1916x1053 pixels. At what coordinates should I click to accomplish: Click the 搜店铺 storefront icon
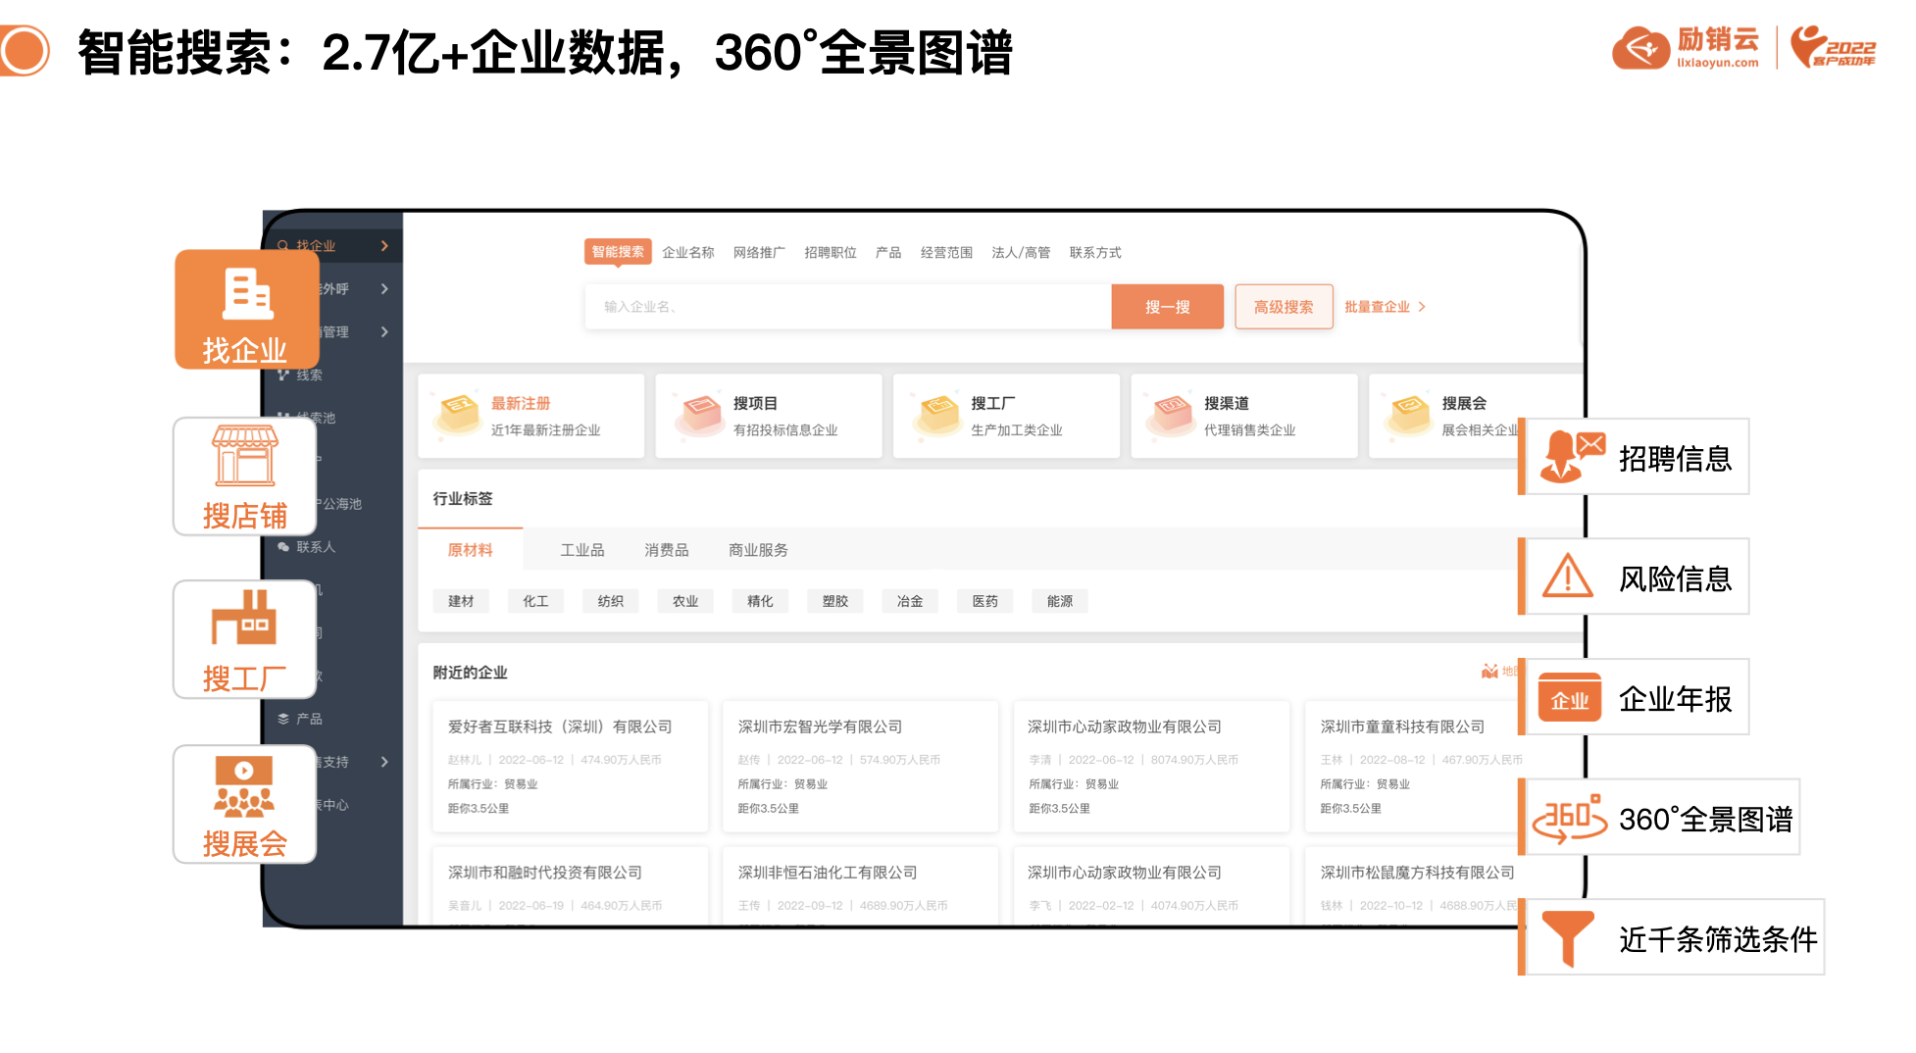(244, 456)
